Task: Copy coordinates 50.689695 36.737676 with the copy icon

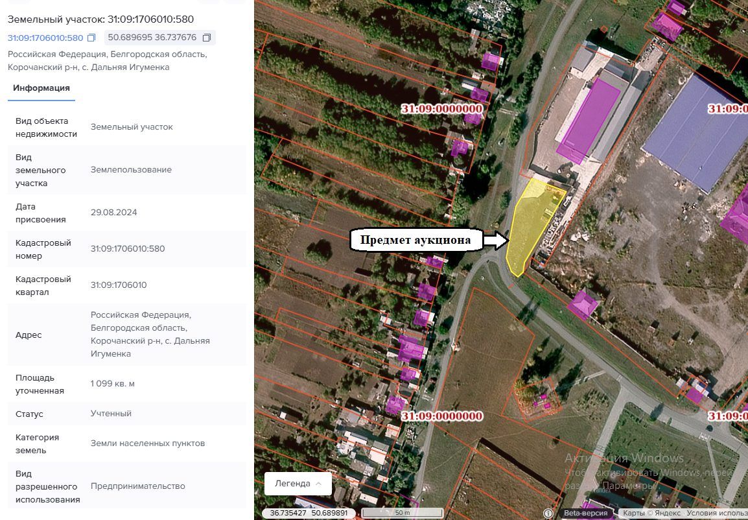Action: tap(207, 38)
